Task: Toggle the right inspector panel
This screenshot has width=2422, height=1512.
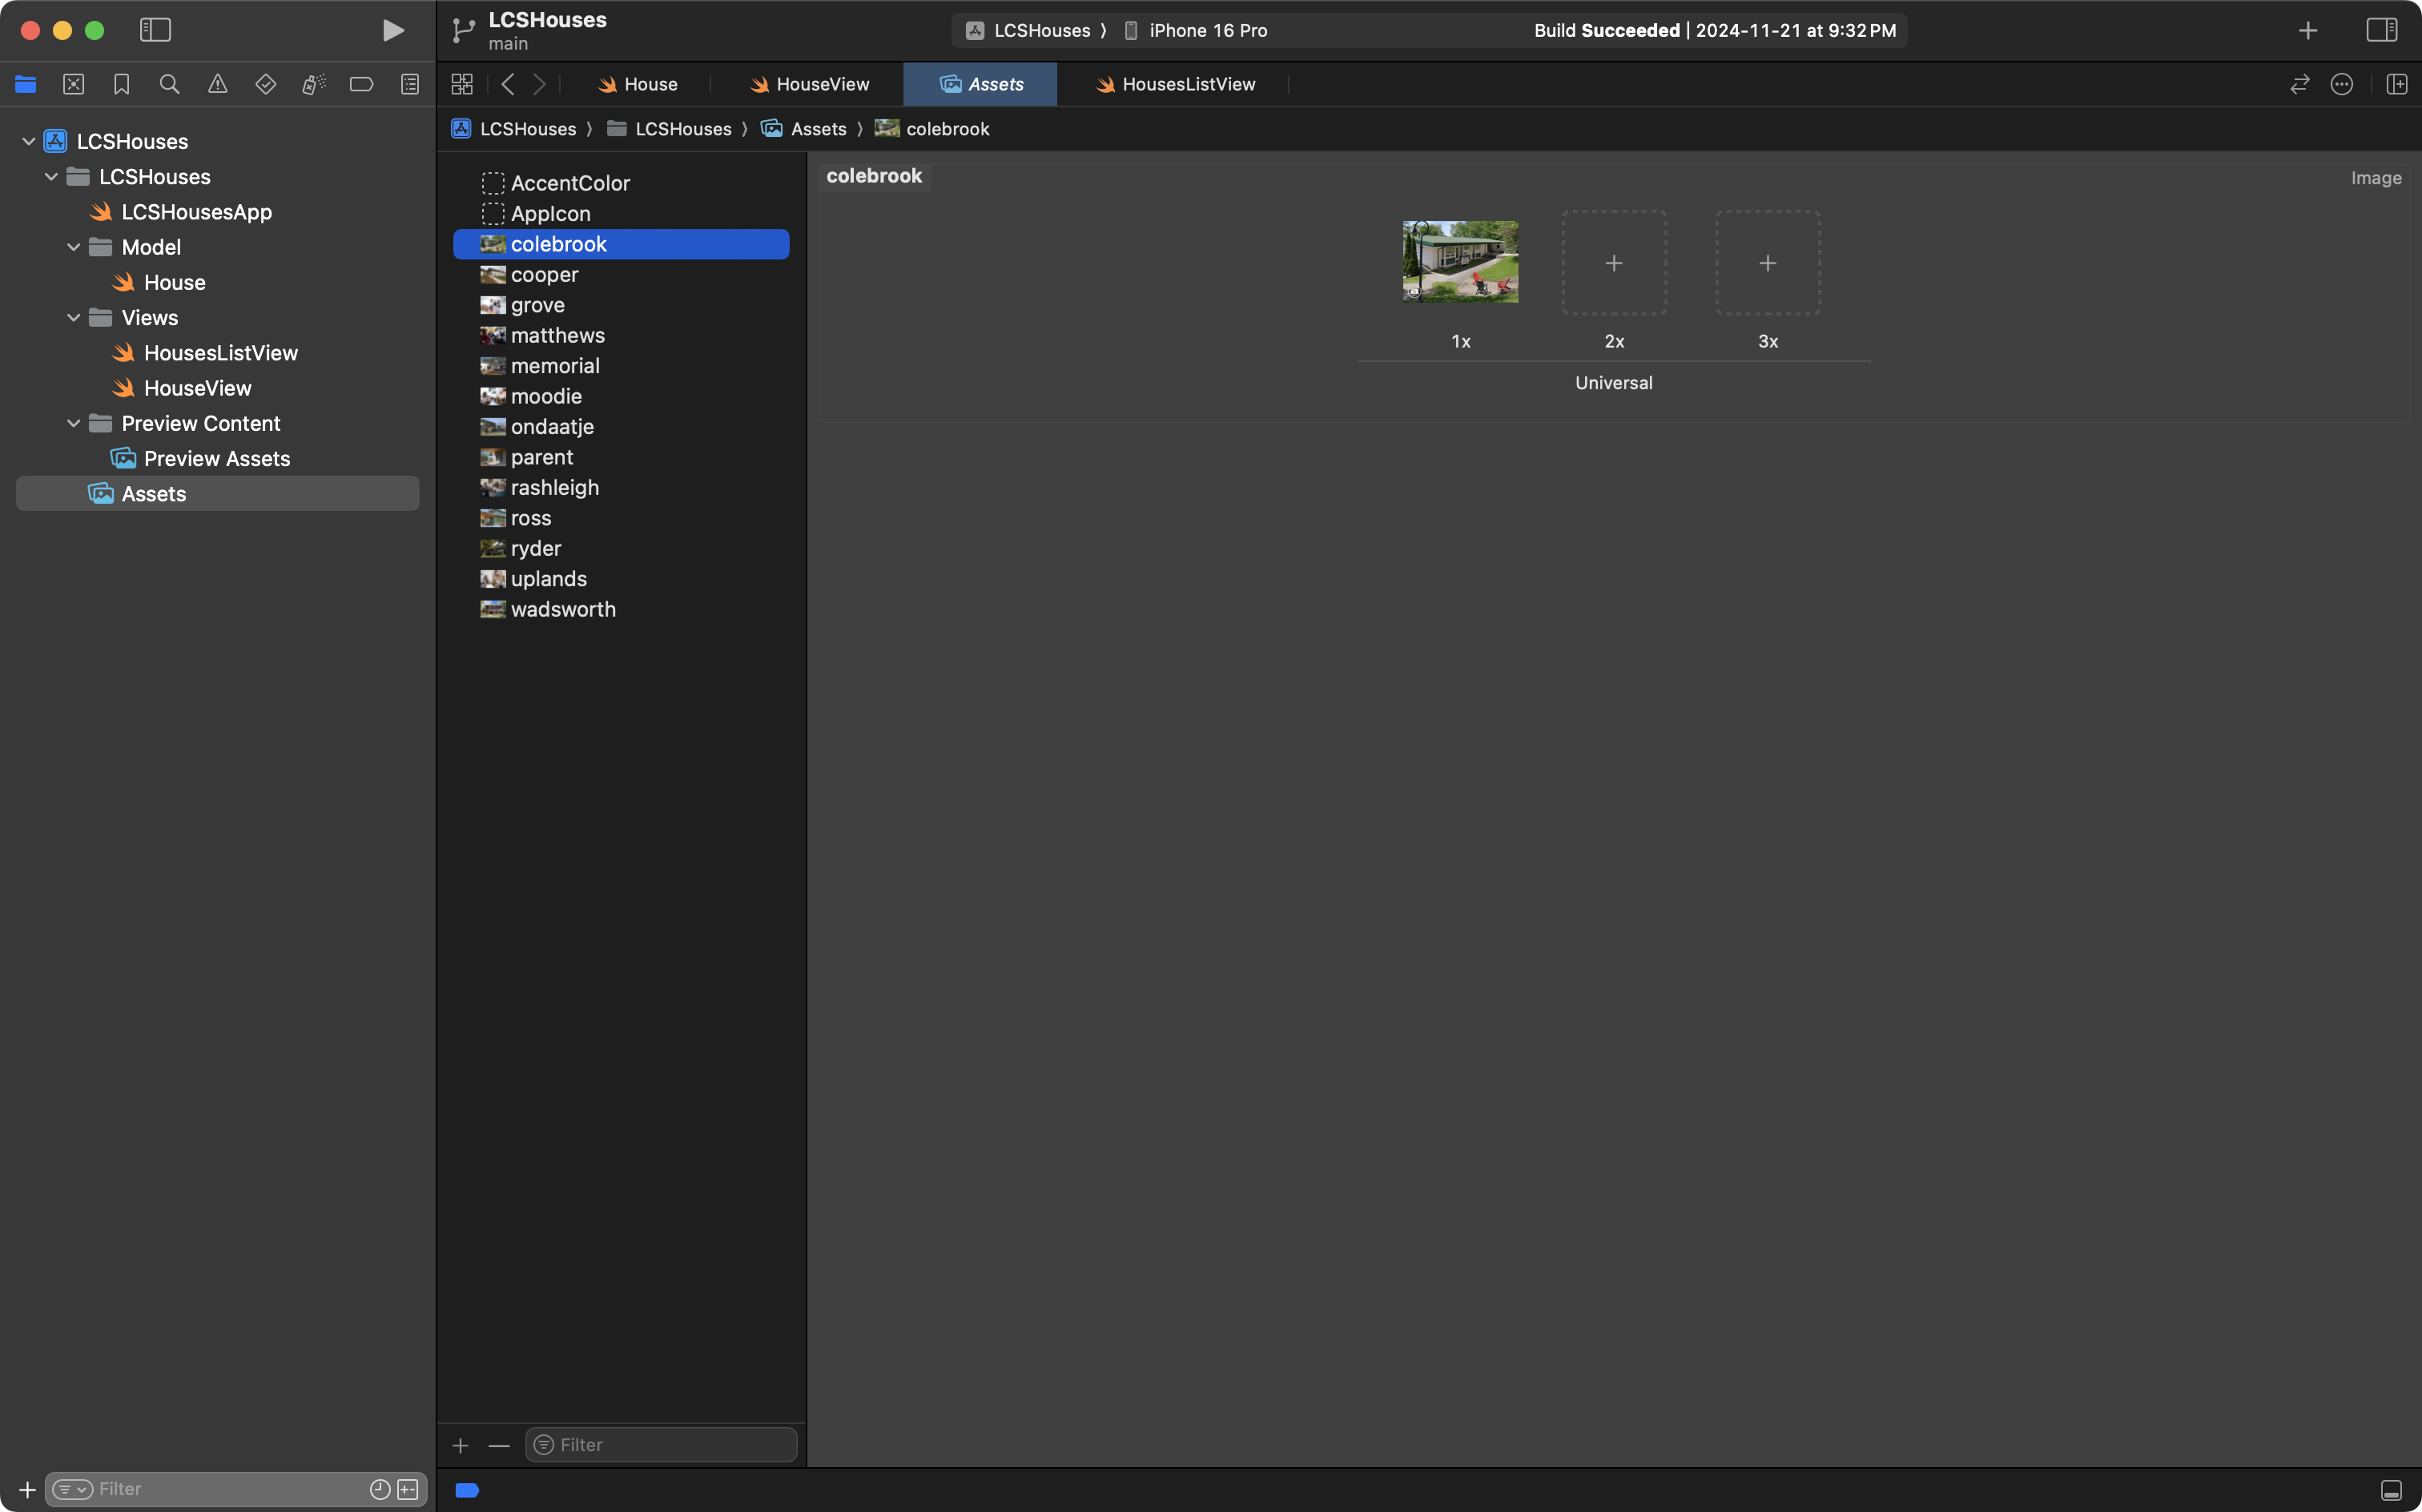Action: point(2381,30)
